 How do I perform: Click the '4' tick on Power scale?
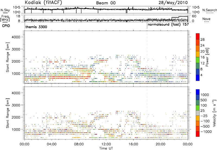tap(201, 75)
